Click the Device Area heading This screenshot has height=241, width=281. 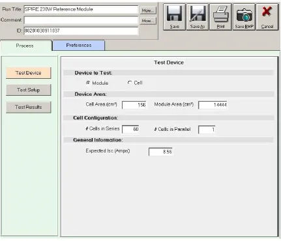(x=91, y=94)
